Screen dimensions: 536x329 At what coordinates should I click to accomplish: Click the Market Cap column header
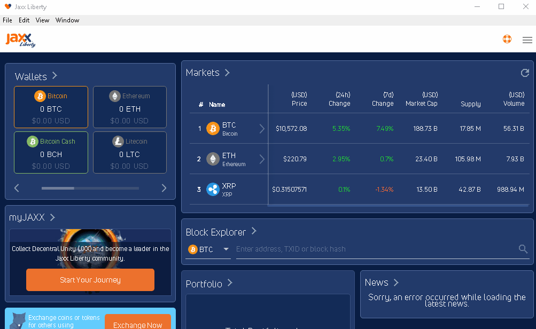point(422,99)
